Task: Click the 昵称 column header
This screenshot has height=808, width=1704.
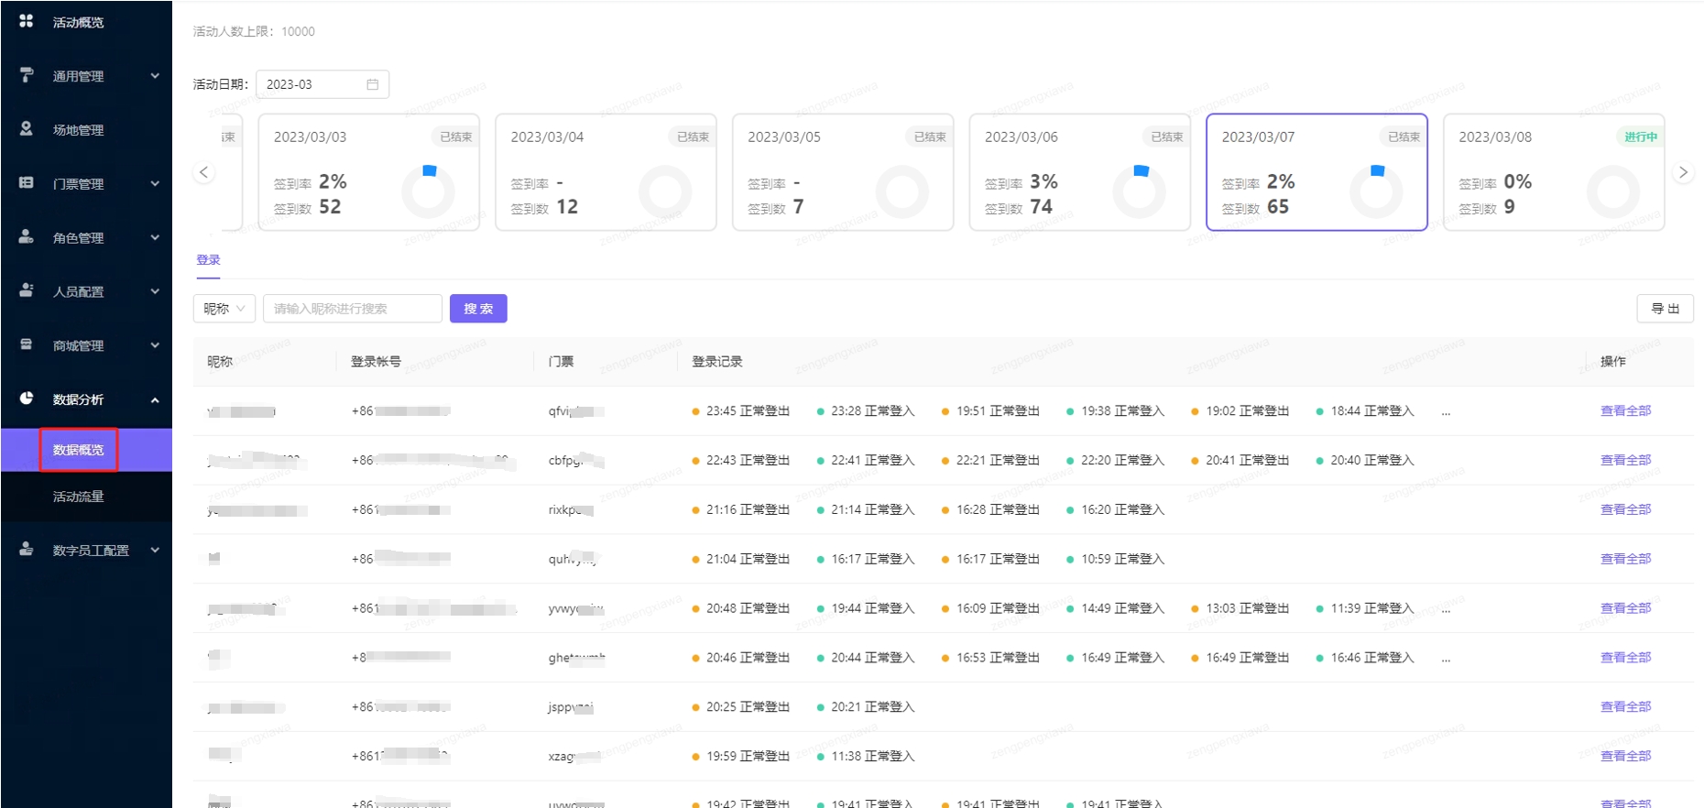Action: (220, 362)
